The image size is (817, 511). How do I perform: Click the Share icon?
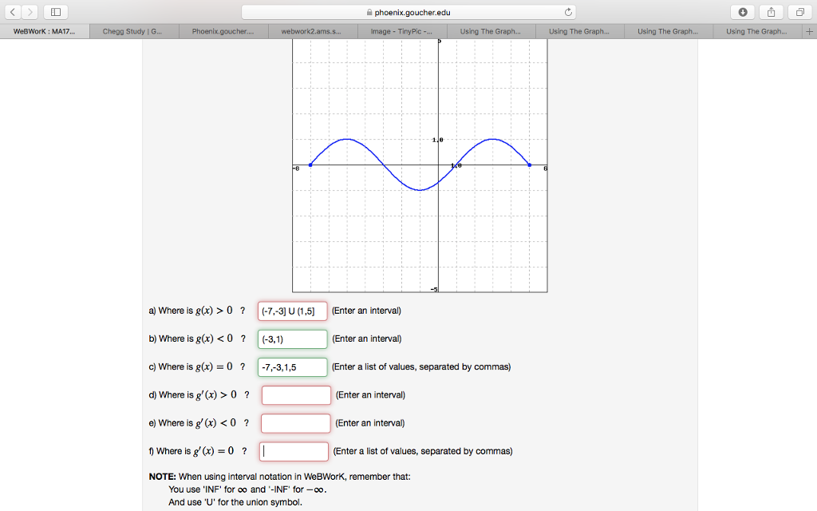pyautogui.click(x=770, y=12)
